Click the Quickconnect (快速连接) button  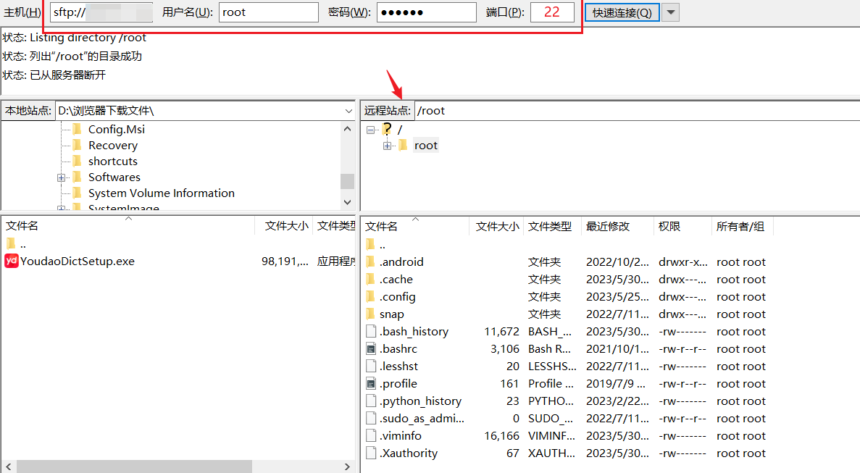pos(622,12)
